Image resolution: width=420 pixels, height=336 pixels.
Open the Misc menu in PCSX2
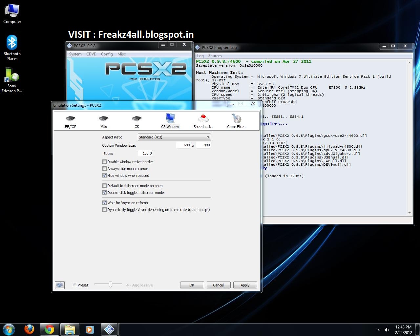click(x=121, y=54)
